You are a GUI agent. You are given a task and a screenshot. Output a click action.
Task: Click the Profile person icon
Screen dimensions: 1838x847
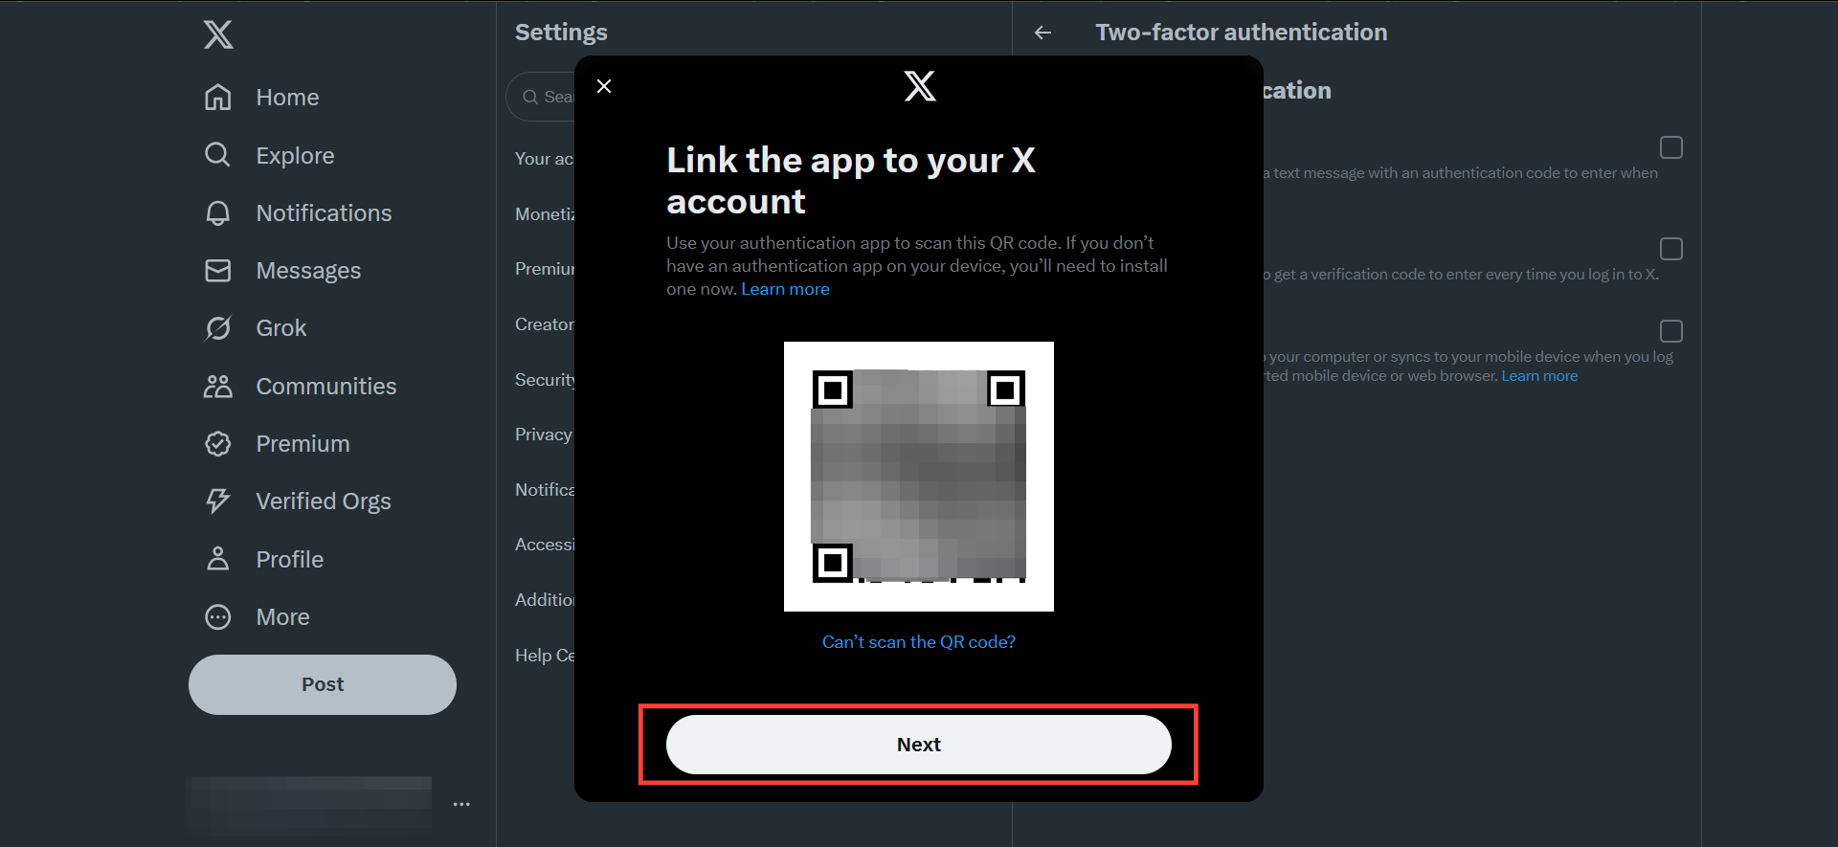[218, 559]
